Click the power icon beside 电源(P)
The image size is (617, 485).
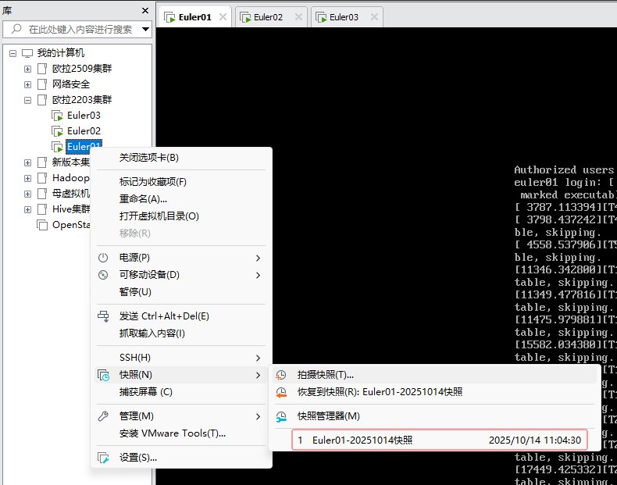(x=103, y=258)
